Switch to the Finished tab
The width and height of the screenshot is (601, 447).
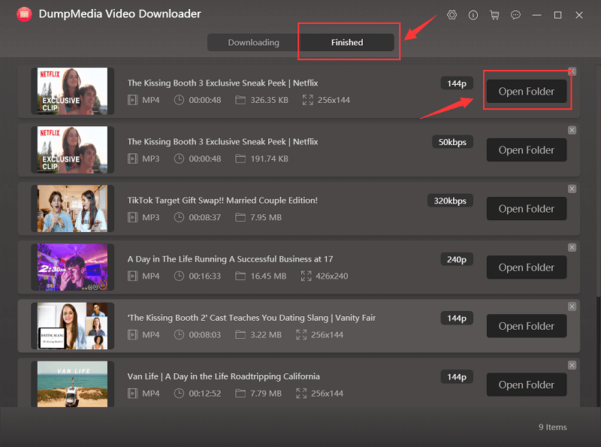[x=347, y=43]
